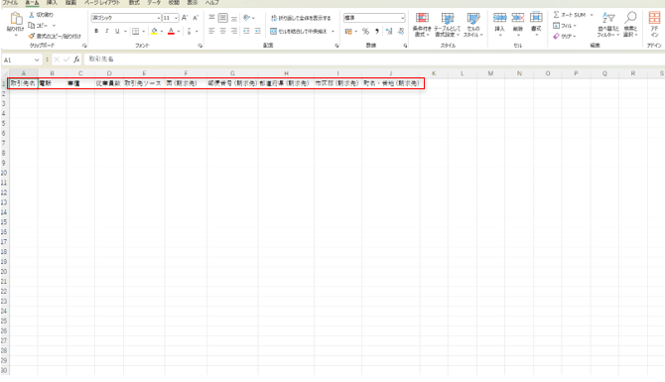
Task: Open Sort and Filter (並べ替えとフィルター)
Action: click(x=608, y=24)
